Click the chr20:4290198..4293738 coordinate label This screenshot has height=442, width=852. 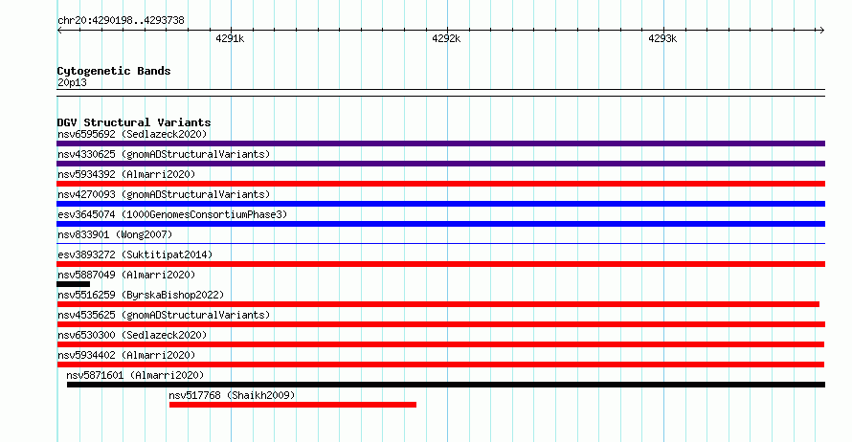click(121, 20)
